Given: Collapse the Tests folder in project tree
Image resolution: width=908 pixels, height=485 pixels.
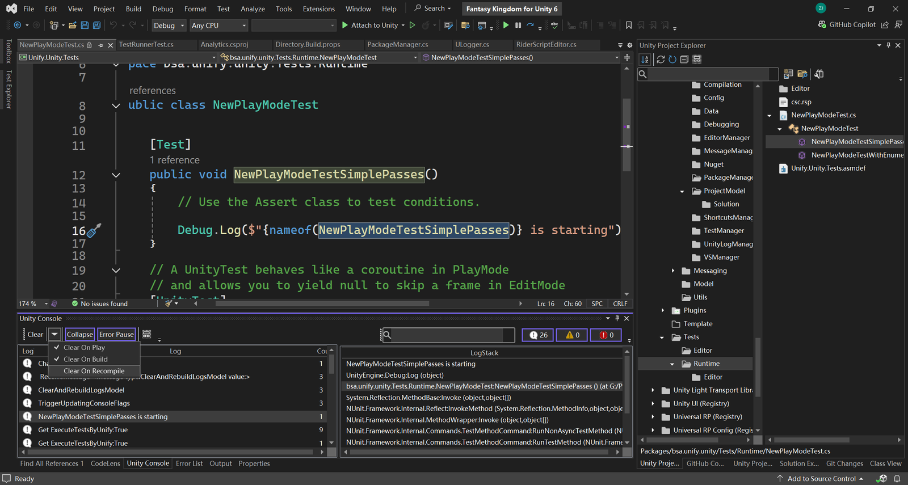Looking at the screenshot, I should pyautogui.click(x=662, y=338).
